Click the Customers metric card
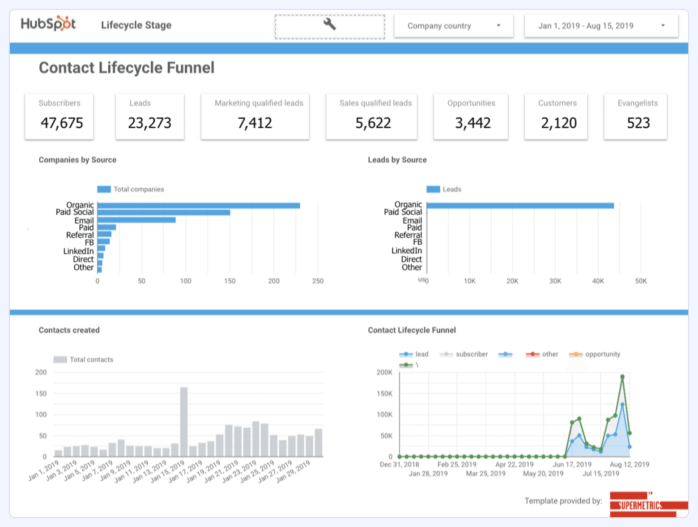Screen dimensions: 698x527 point(556,116)
